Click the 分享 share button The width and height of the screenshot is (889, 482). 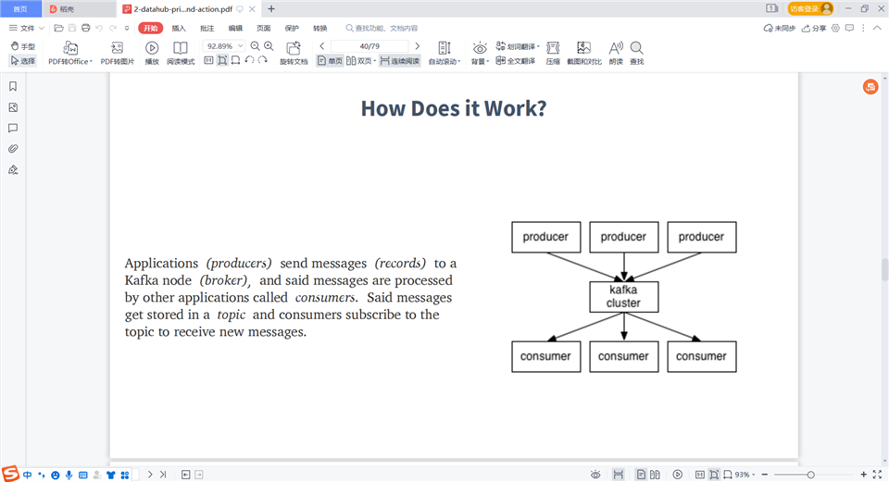click(x=814, y=28)
